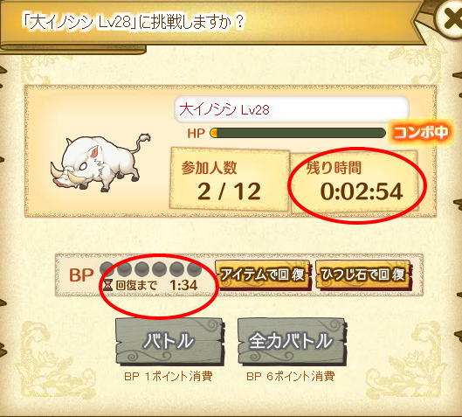Click the バトル button
Screen dimensions: 462x417
coord(169,342)
